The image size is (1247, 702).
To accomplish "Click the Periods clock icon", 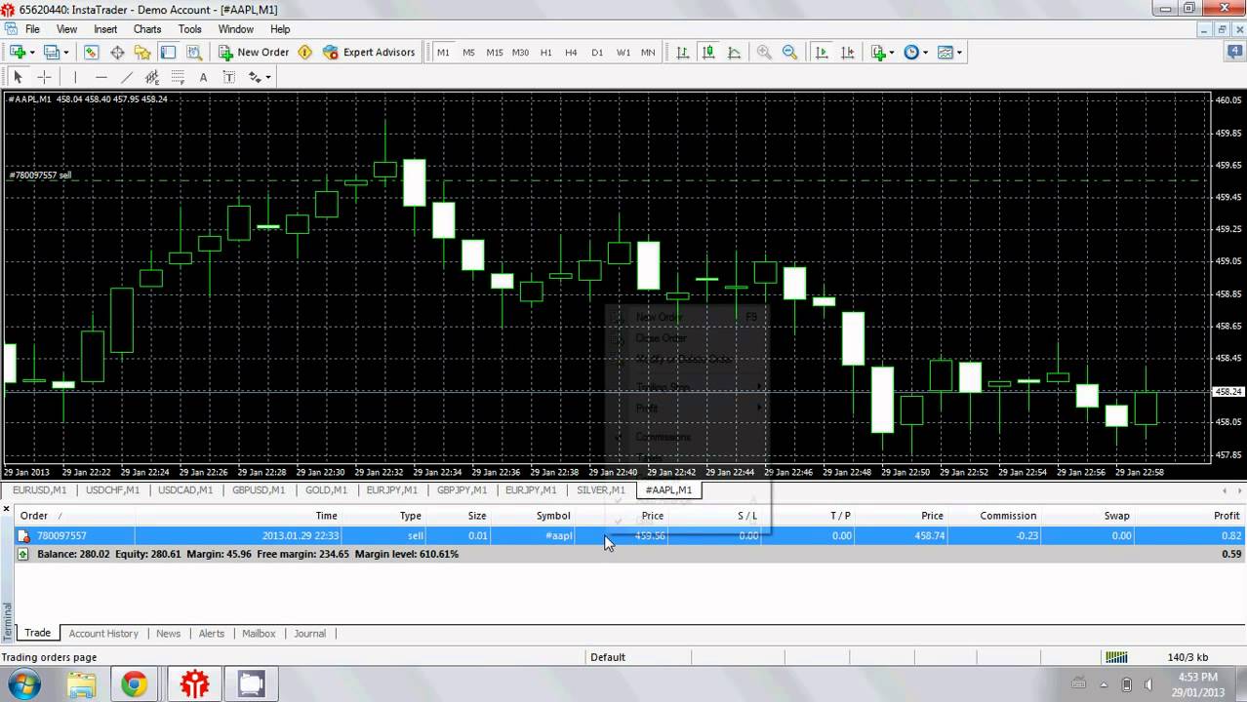I will (x=911, y=53).
